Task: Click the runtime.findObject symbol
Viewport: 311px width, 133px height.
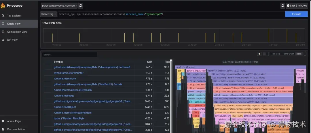Action: [x=65, y=107]
